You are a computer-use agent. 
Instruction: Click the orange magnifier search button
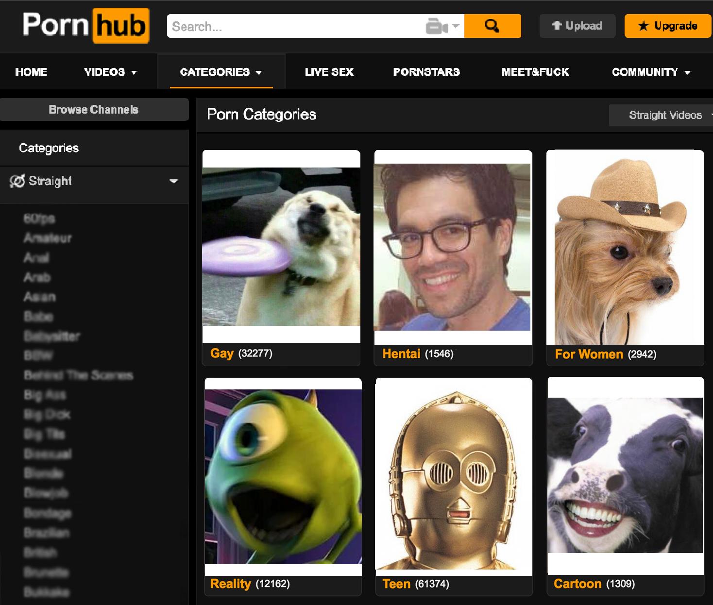(492, 26)
